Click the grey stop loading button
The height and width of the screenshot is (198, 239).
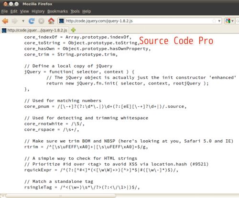tap(41, 21)
